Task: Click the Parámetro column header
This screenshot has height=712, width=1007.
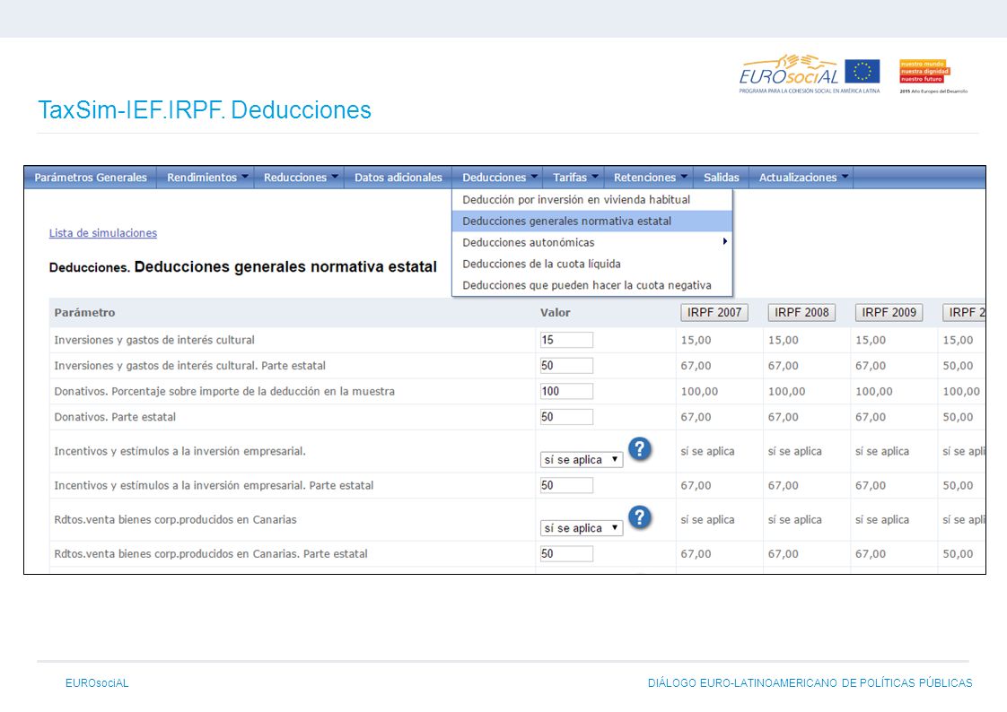Action: (x=84, y=312)
